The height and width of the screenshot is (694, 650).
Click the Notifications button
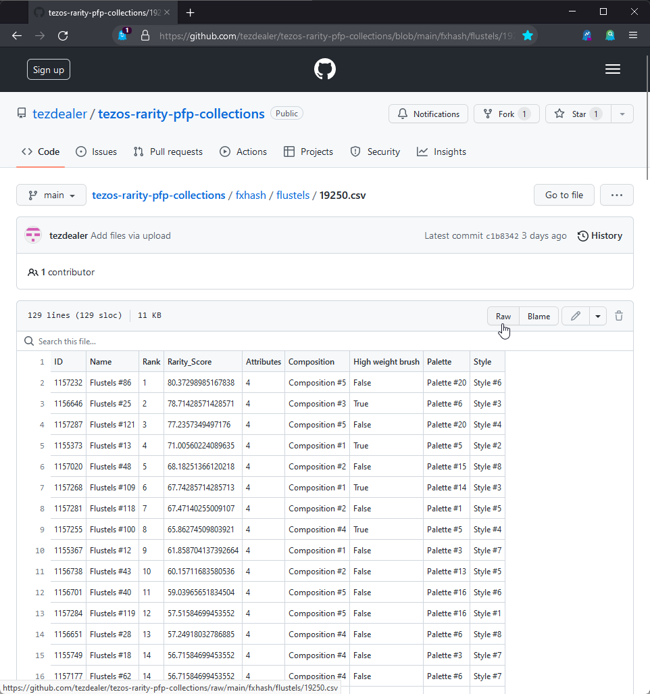tap(428, 114)
